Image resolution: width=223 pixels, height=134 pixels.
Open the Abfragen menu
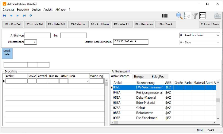(61, 10)
